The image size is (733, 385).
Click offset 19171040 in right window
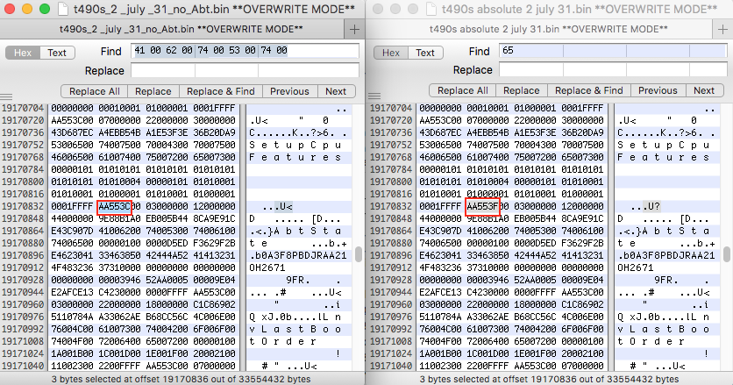[x=391, y=366]
